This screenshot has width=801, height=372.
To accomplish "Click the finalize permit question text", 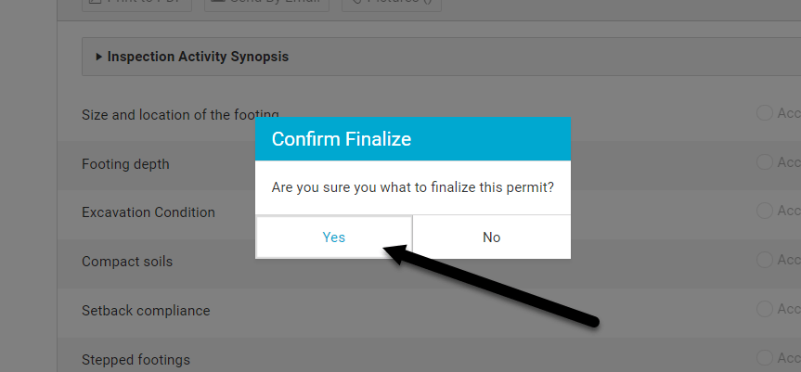I will click(413, 187).
